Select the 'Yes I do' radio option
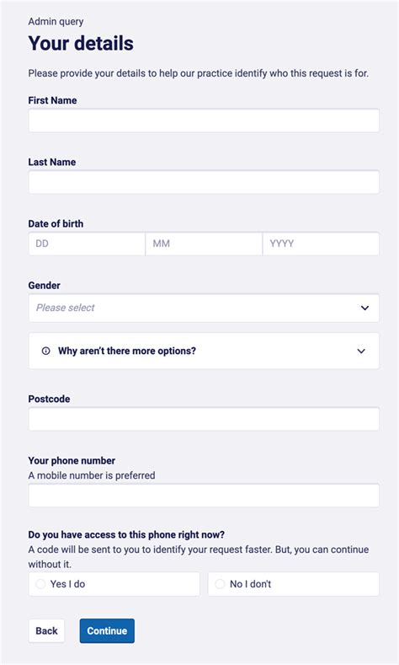Viewport: 399px width, 665px height. [x=114, y=584]
